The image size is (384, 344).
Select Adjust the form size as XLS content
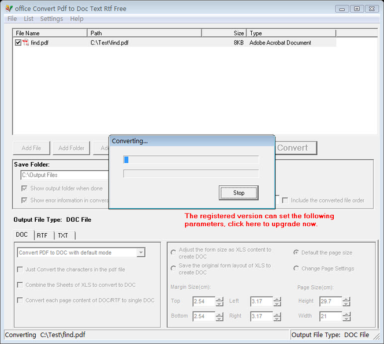173,252
